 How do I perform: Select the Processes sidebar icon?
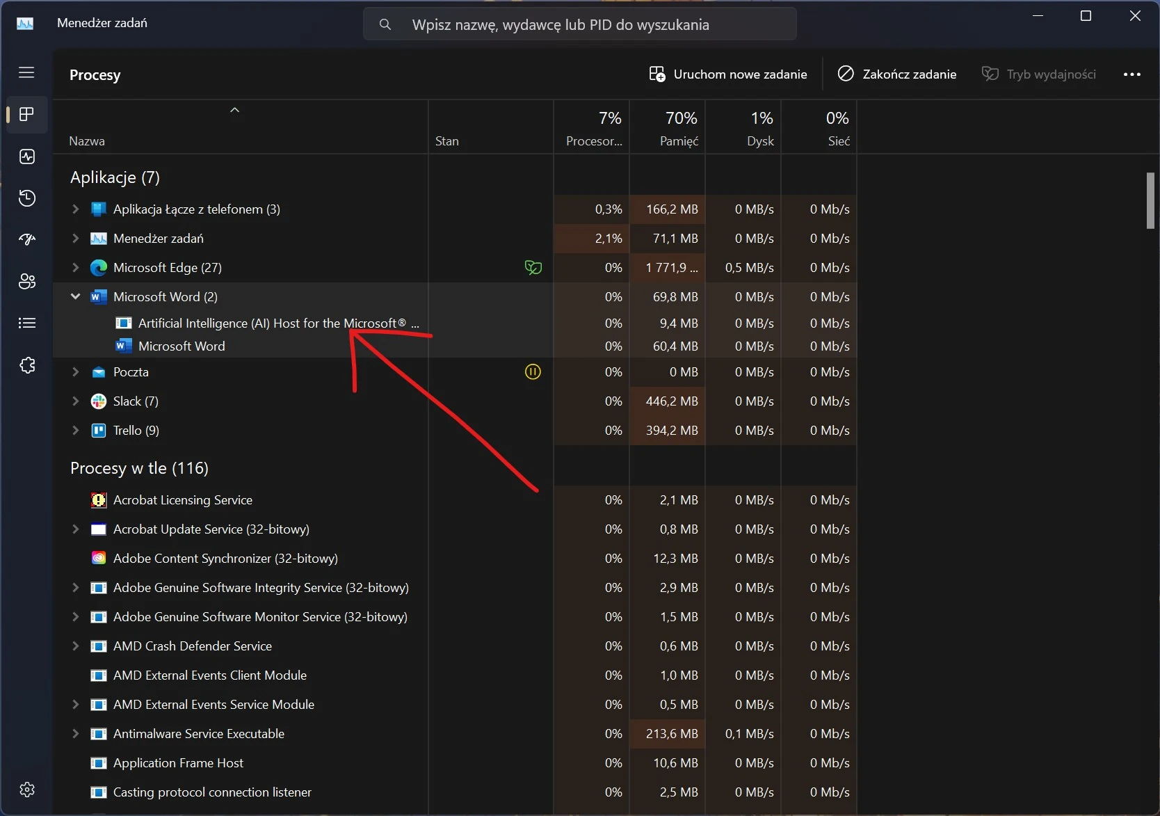point(27,115)
